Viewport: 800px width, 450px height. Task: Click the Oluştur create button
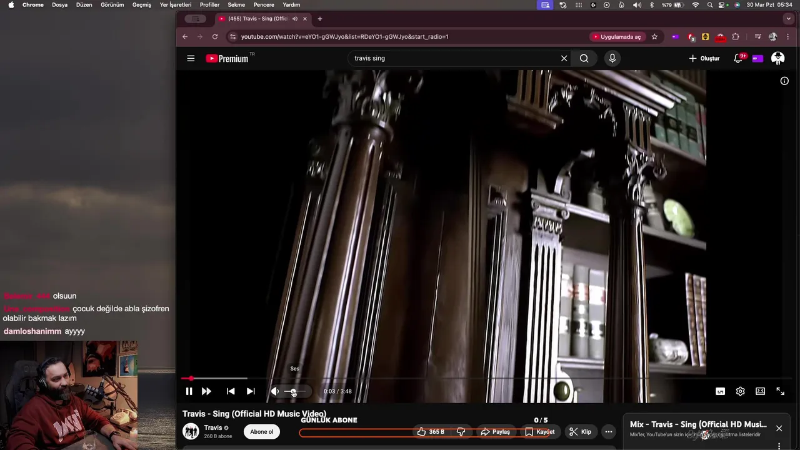[x=704, y=58]
